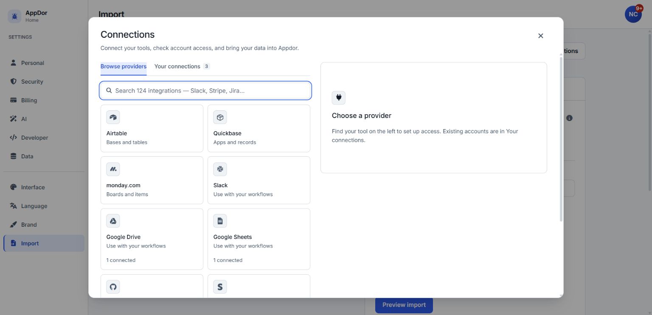The image size is (652, 315).
Task: Click the S logo provider icon
Action: (x=220, y=287)
